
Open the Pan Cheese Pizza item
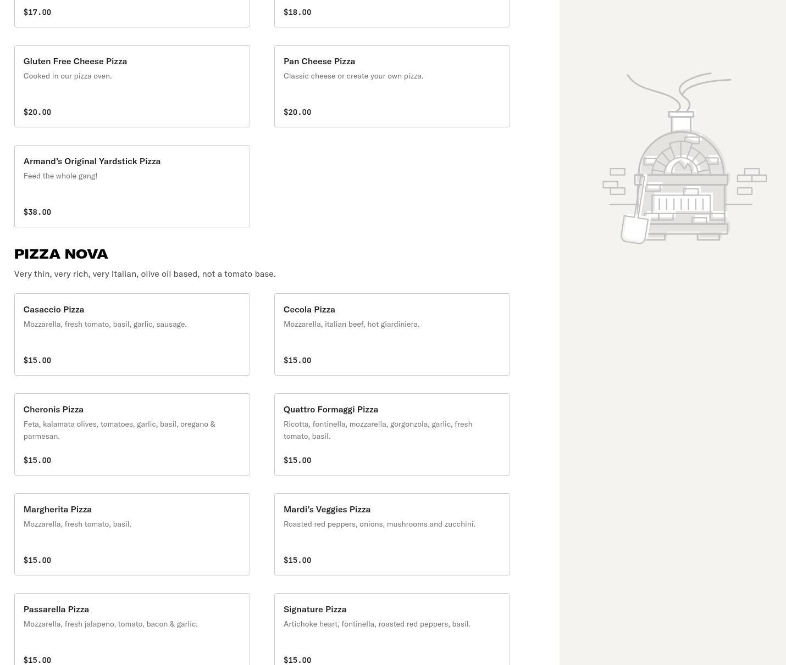(392, 86)
